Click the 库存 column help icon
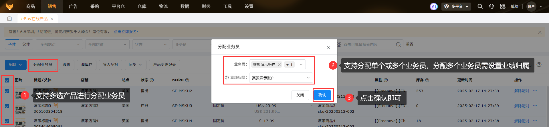Viewport: 549px width, 127px height. (427, 80)
